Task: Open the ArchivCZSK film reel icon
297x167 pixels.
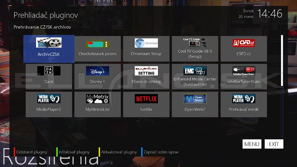Action: 49,42
